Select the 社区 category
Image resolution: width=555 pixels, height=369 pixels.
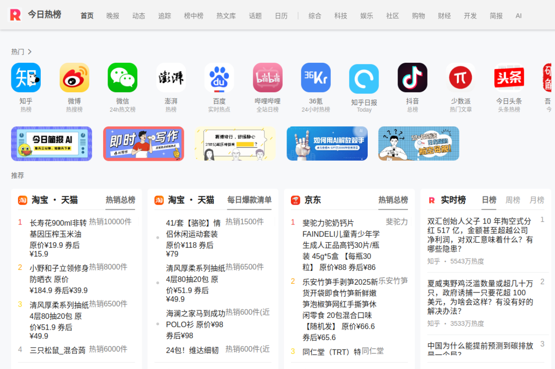tap(393, 16)
